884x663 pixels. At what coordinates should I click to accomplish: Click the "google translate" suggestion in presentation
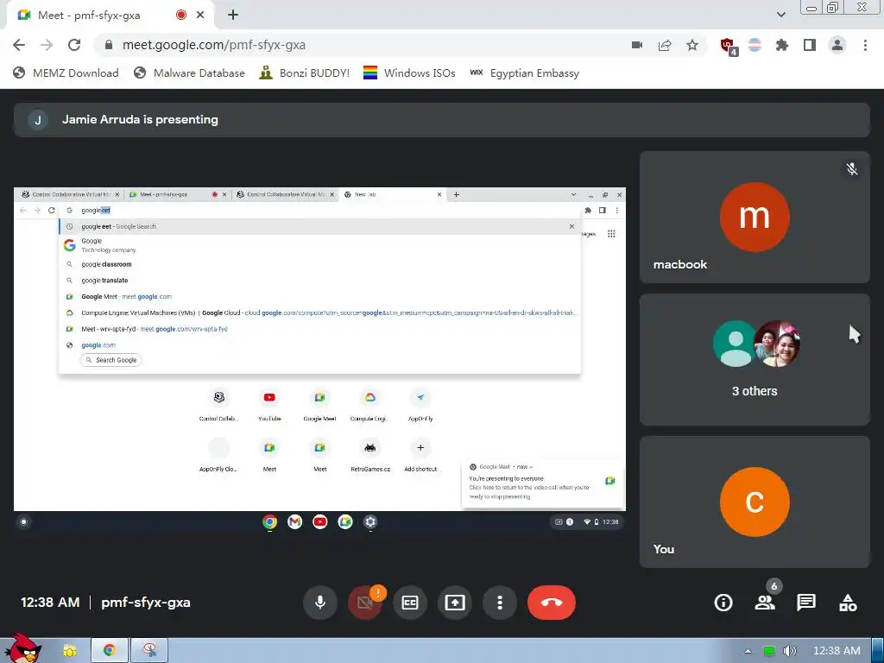point(319,281)
